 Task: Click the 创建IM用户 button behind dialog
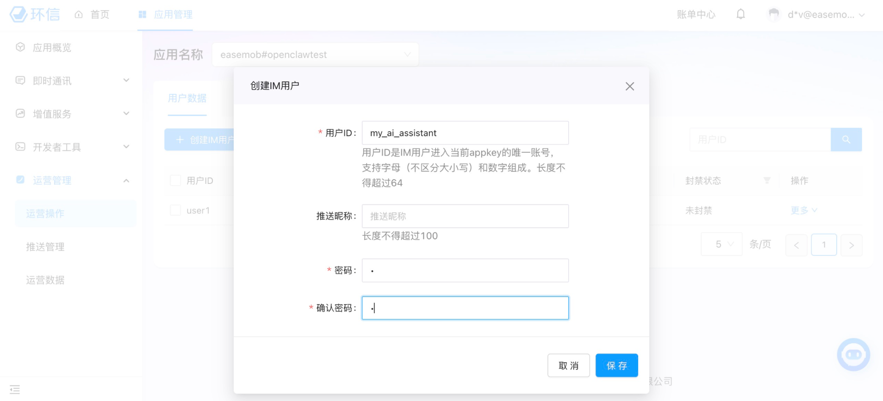tap(199, 140)
